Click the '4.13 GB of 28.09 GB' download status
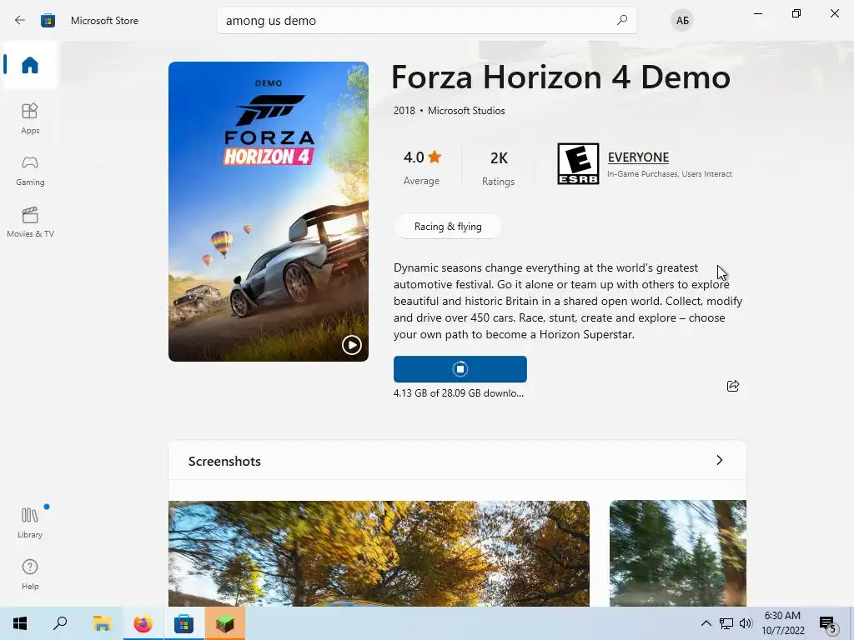 459,393
